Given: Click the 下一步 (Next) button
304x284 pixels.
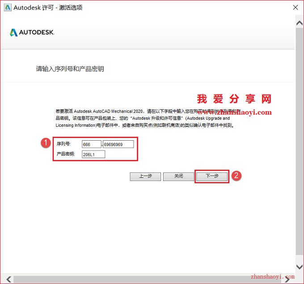Looking at the screenshot, I should pos(212,176).
